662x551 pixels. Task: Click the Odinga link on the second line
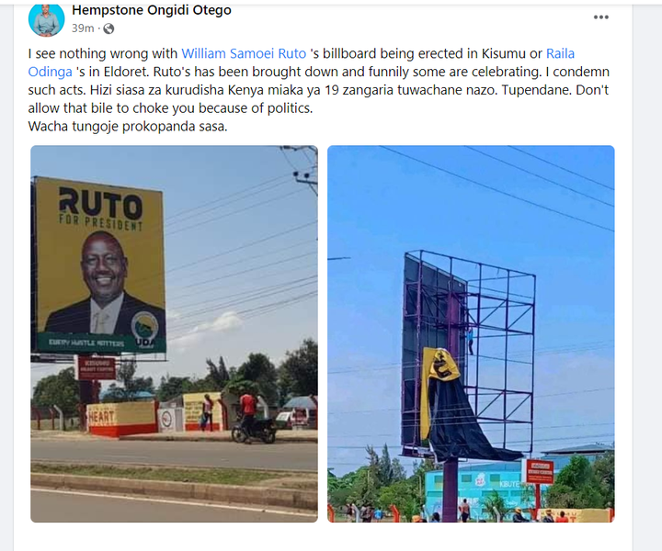(x=51, y=72)
